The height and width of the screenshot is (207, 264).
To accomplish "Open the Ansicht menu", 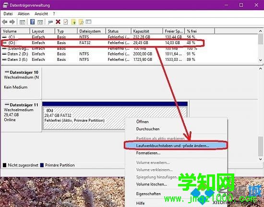I will (41, 14).
